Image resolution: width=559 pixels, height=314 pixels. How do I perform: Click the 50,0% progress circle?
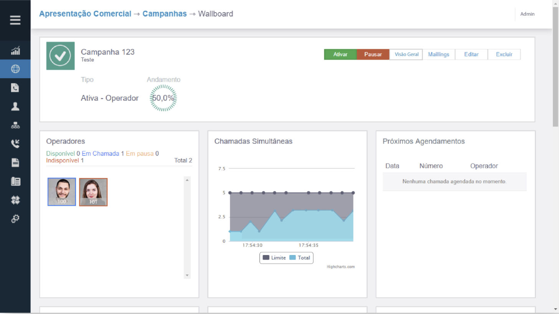pyautogui.click(x=163, y=98)
